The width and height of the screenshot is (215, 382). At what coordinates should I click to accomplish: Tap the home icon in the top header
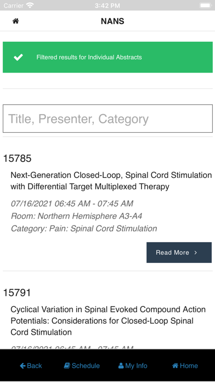coord(15,21)
